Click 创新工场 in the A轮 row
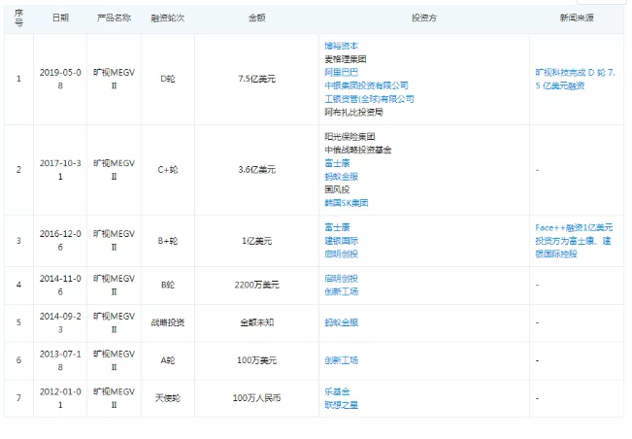 pyautogui.click(x=341, y=360)
